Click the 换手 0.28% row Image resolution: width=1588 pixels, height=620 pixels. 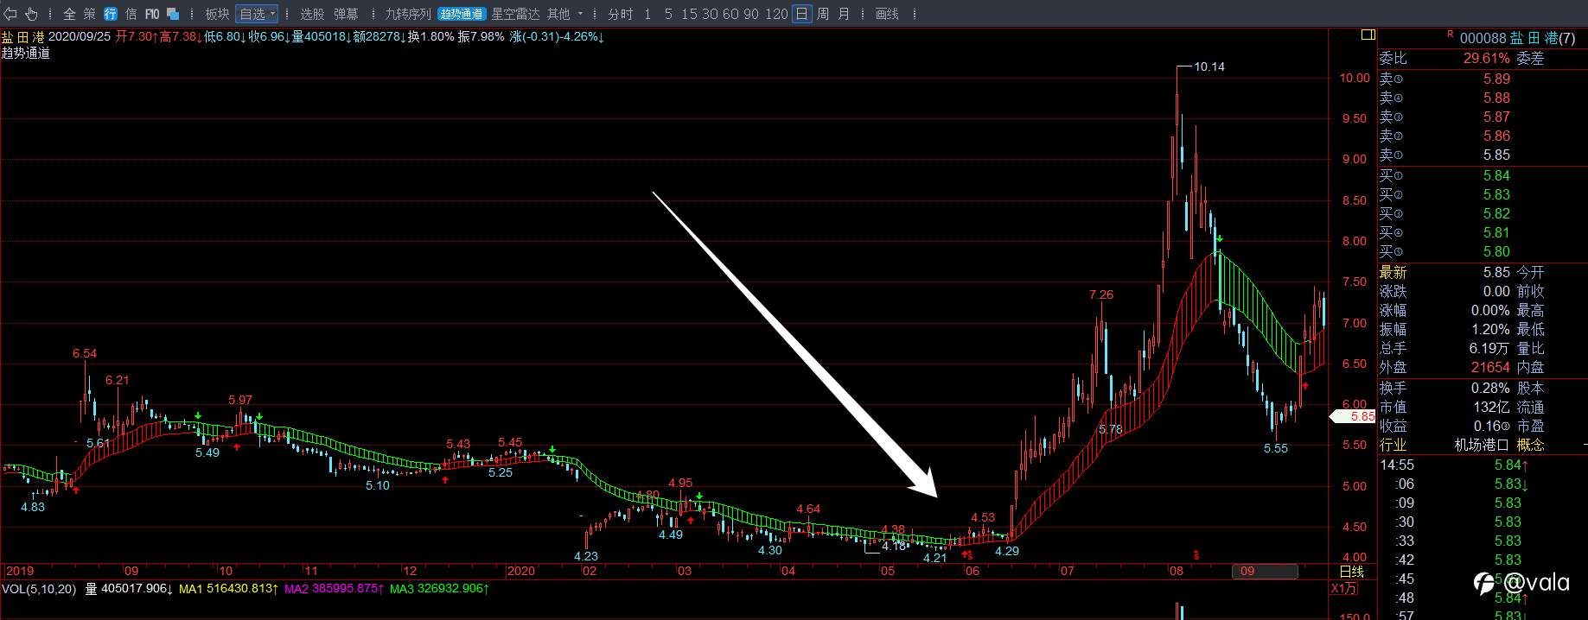(x=1445, y=388)
